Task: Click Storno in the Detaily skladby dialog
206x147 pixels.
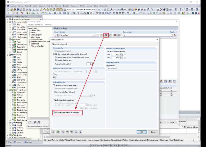Action: pos(153,132)
